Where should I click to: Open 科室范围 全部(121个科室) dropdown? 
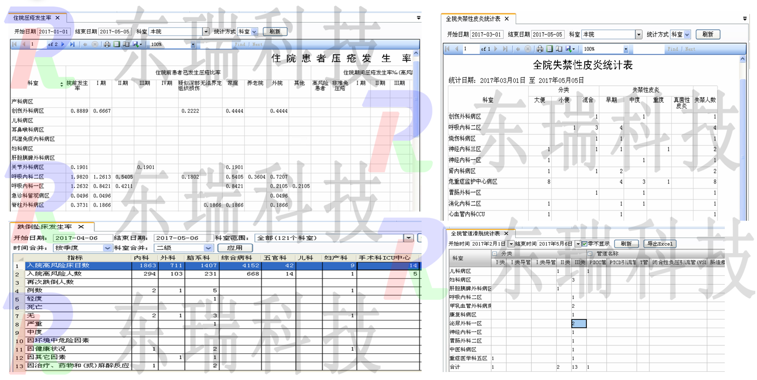(409, 238)
